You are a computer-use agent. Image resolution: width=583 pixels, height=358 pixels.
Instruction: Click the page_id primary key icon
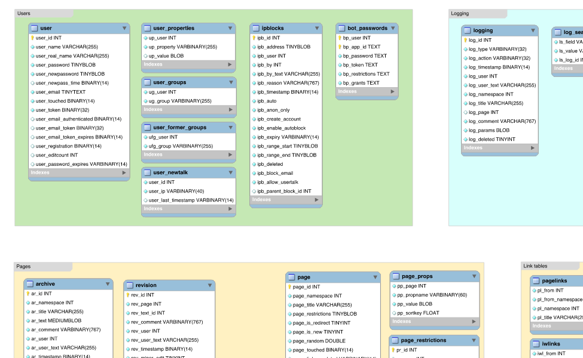pyautogui.click(x=289, y=287)
